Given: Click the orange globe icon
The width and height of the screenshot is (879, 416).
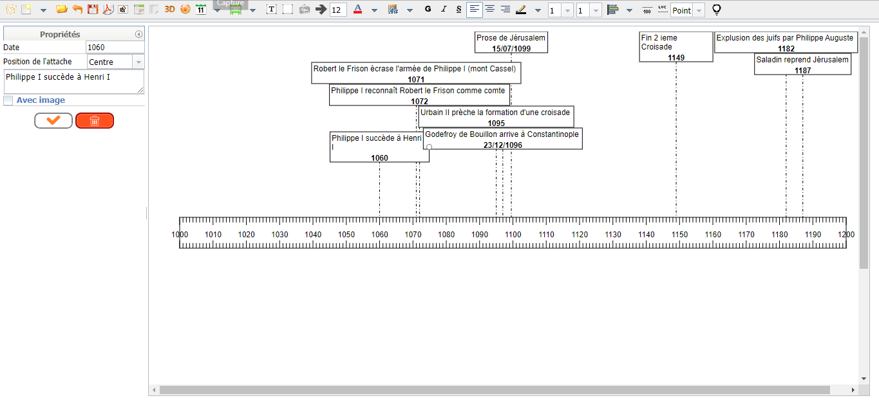Looking at the screenshot, I should [185, 10].
